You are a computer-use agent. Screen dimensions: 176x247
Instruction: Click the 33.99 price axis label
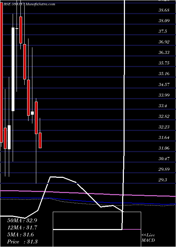tap(164, 95)
